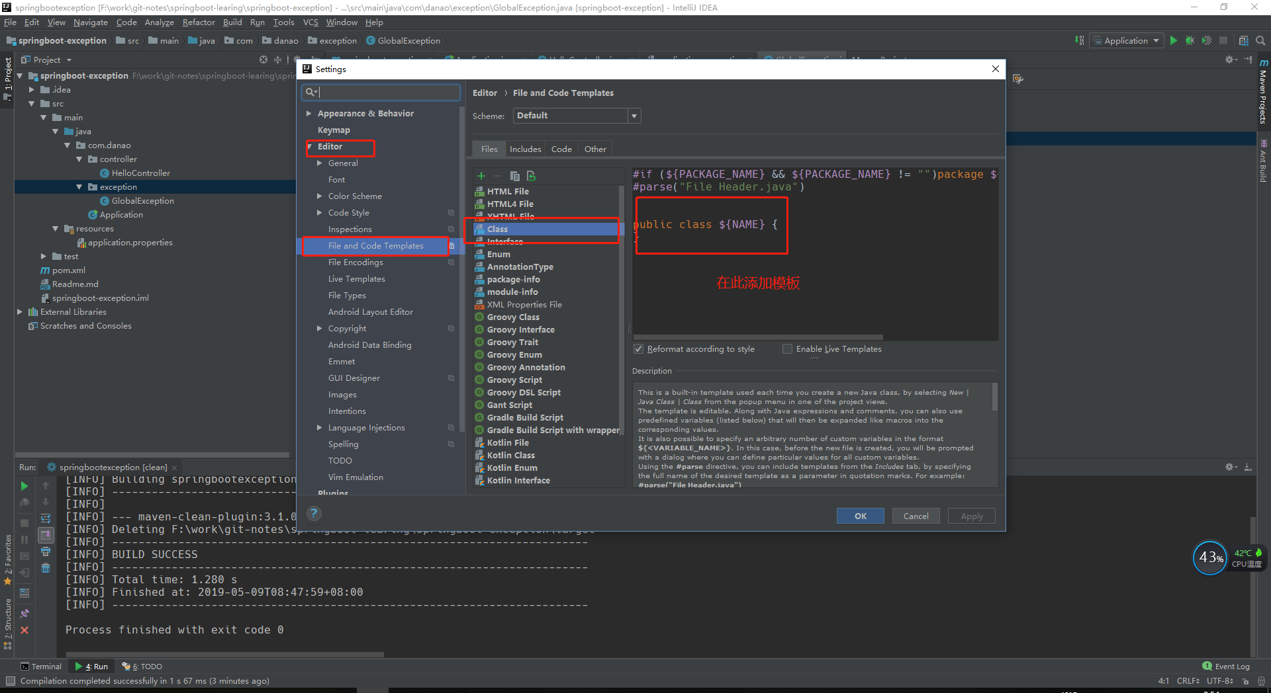Expand Code Style settings
This screenshot has height=693, width=1271.
(319, 213)
